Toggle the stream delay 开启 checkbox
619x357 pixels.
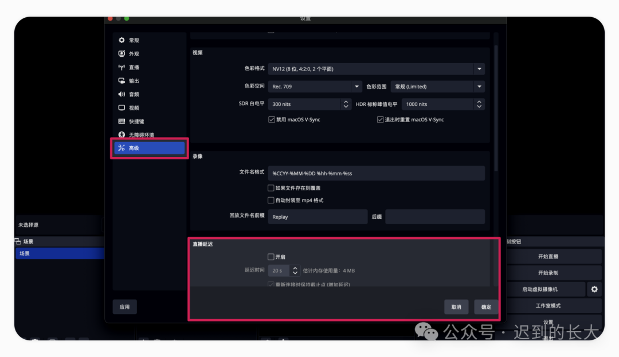coord(271,257)
